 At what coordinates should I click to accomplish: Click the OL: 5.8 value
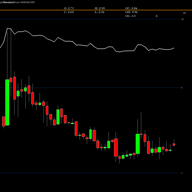pyautogui.click(x=130, y=16)
